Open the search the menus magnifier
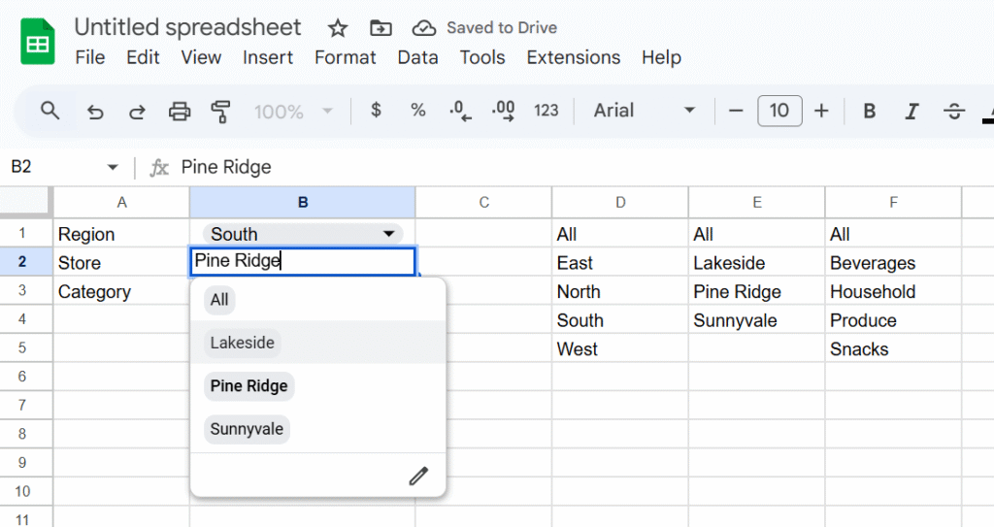 [50, 111]
